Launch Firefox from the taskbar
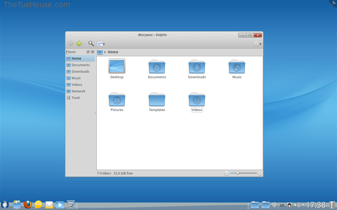This screenshot has height=210, width=337. click(28, 205)
